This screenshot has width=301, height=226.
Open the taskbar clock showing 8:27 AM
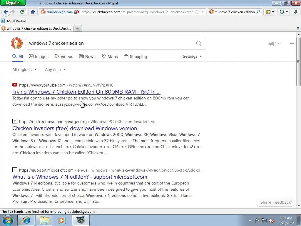point(286,220)
